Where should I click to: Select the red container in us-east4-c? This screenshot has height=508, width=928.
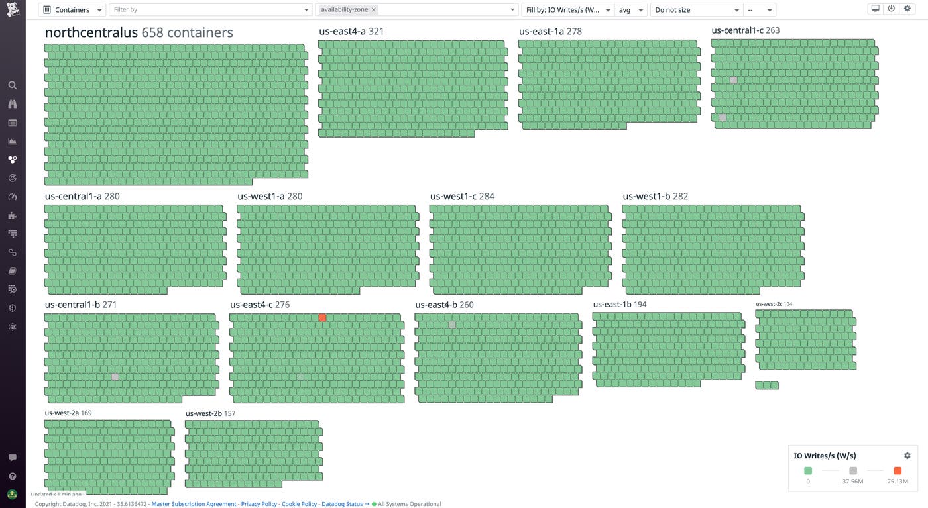322,317
